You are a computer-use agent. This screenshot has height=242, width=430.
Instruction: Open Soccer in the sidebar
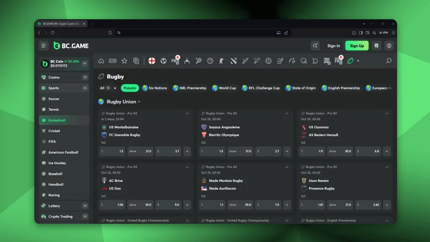pyautogui.click(x=64, y=99)
